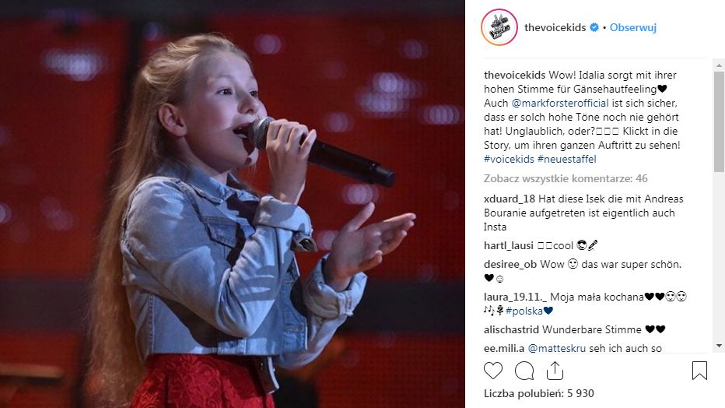Open xduard_18 commenter profile

(x=509, y=199)
